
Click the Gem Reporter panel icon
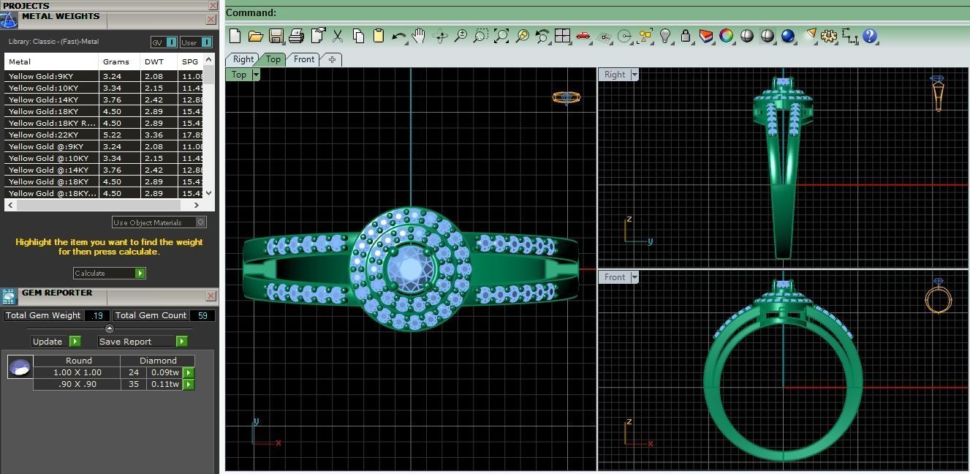click(x=9, y=296)
